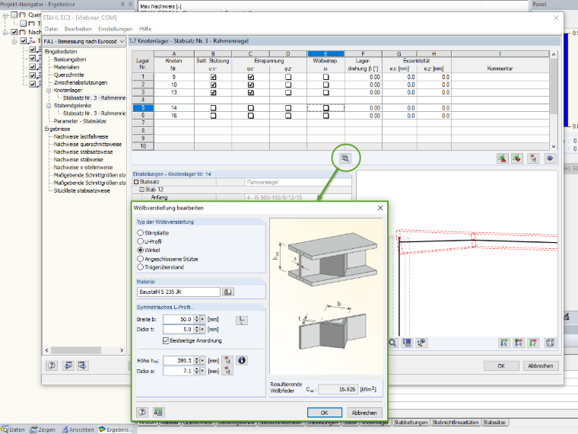Click the help icon in Wölbversteifung dialog
The width and height of the screenshot is (578, 434).
tap(142, 412)
